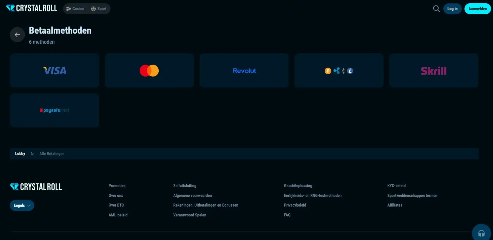Open the KYC-beleid footer link
Viewport: 493px width, 240px height.
(396, 186)
